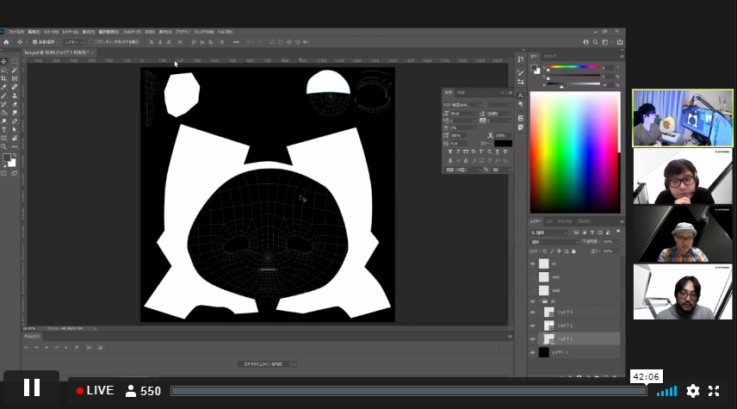737x409 pixels.
Task: Toggle the Auto-Select checkbox
Action: point(34,42)
